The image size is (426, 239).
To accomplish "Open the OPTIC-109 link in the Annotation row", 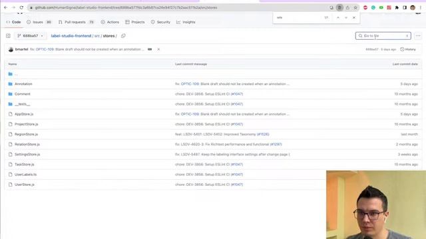I will [x=190, y=84].
